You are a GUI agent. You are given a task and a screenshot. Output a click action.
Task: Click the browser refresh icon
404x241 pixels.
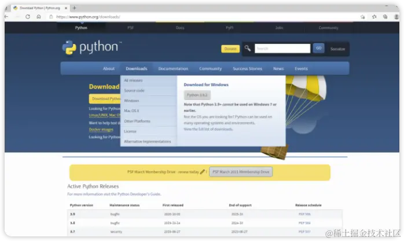(28, 17)
